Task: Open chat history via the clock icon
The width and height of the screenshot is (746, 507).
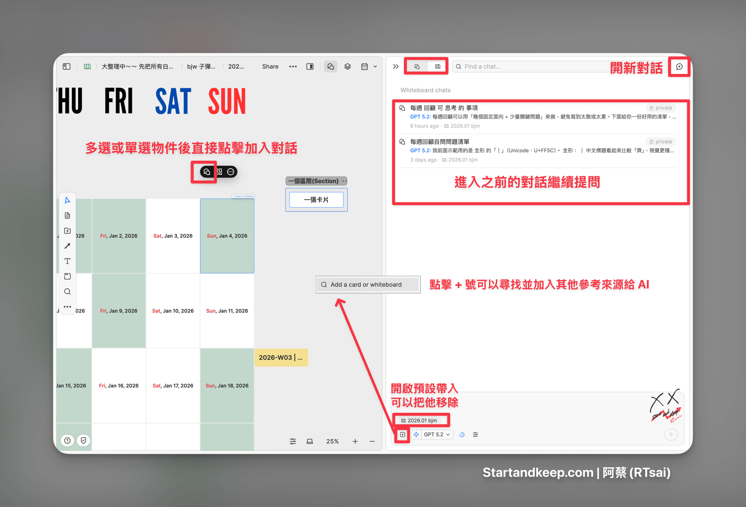Action: pyautogui.click(x=462, y=434)
